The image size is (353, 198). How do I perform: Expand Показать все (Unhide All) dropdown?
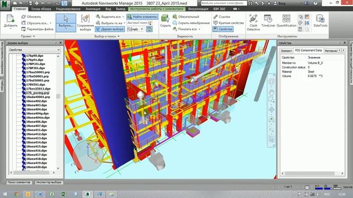click(x=200, y=29)
